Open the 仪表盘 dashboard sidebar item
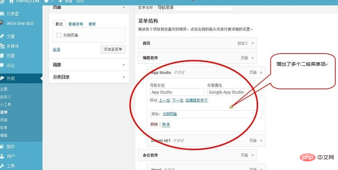Image resolution: width=338 pixels, height=170 pixels. click(x=12, y=14)
